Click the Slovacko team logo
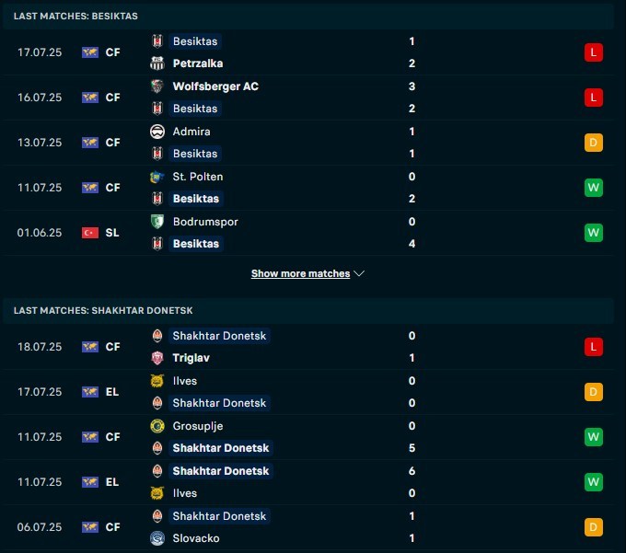The width and height of the screenshot is (626, 553). tap(156, 538)
